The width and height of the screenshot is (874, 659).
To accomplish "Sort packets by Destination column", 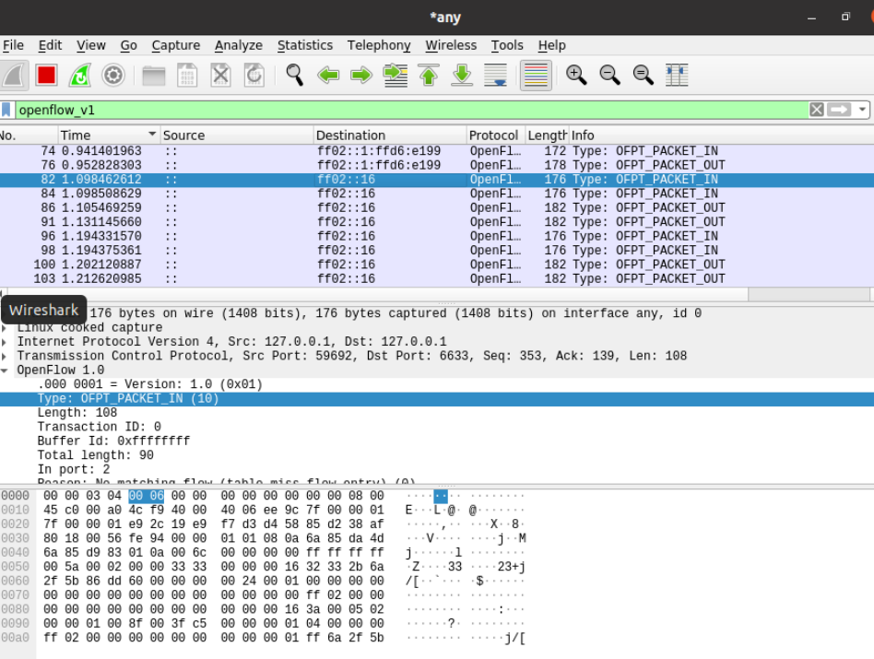I will point(390,135).
